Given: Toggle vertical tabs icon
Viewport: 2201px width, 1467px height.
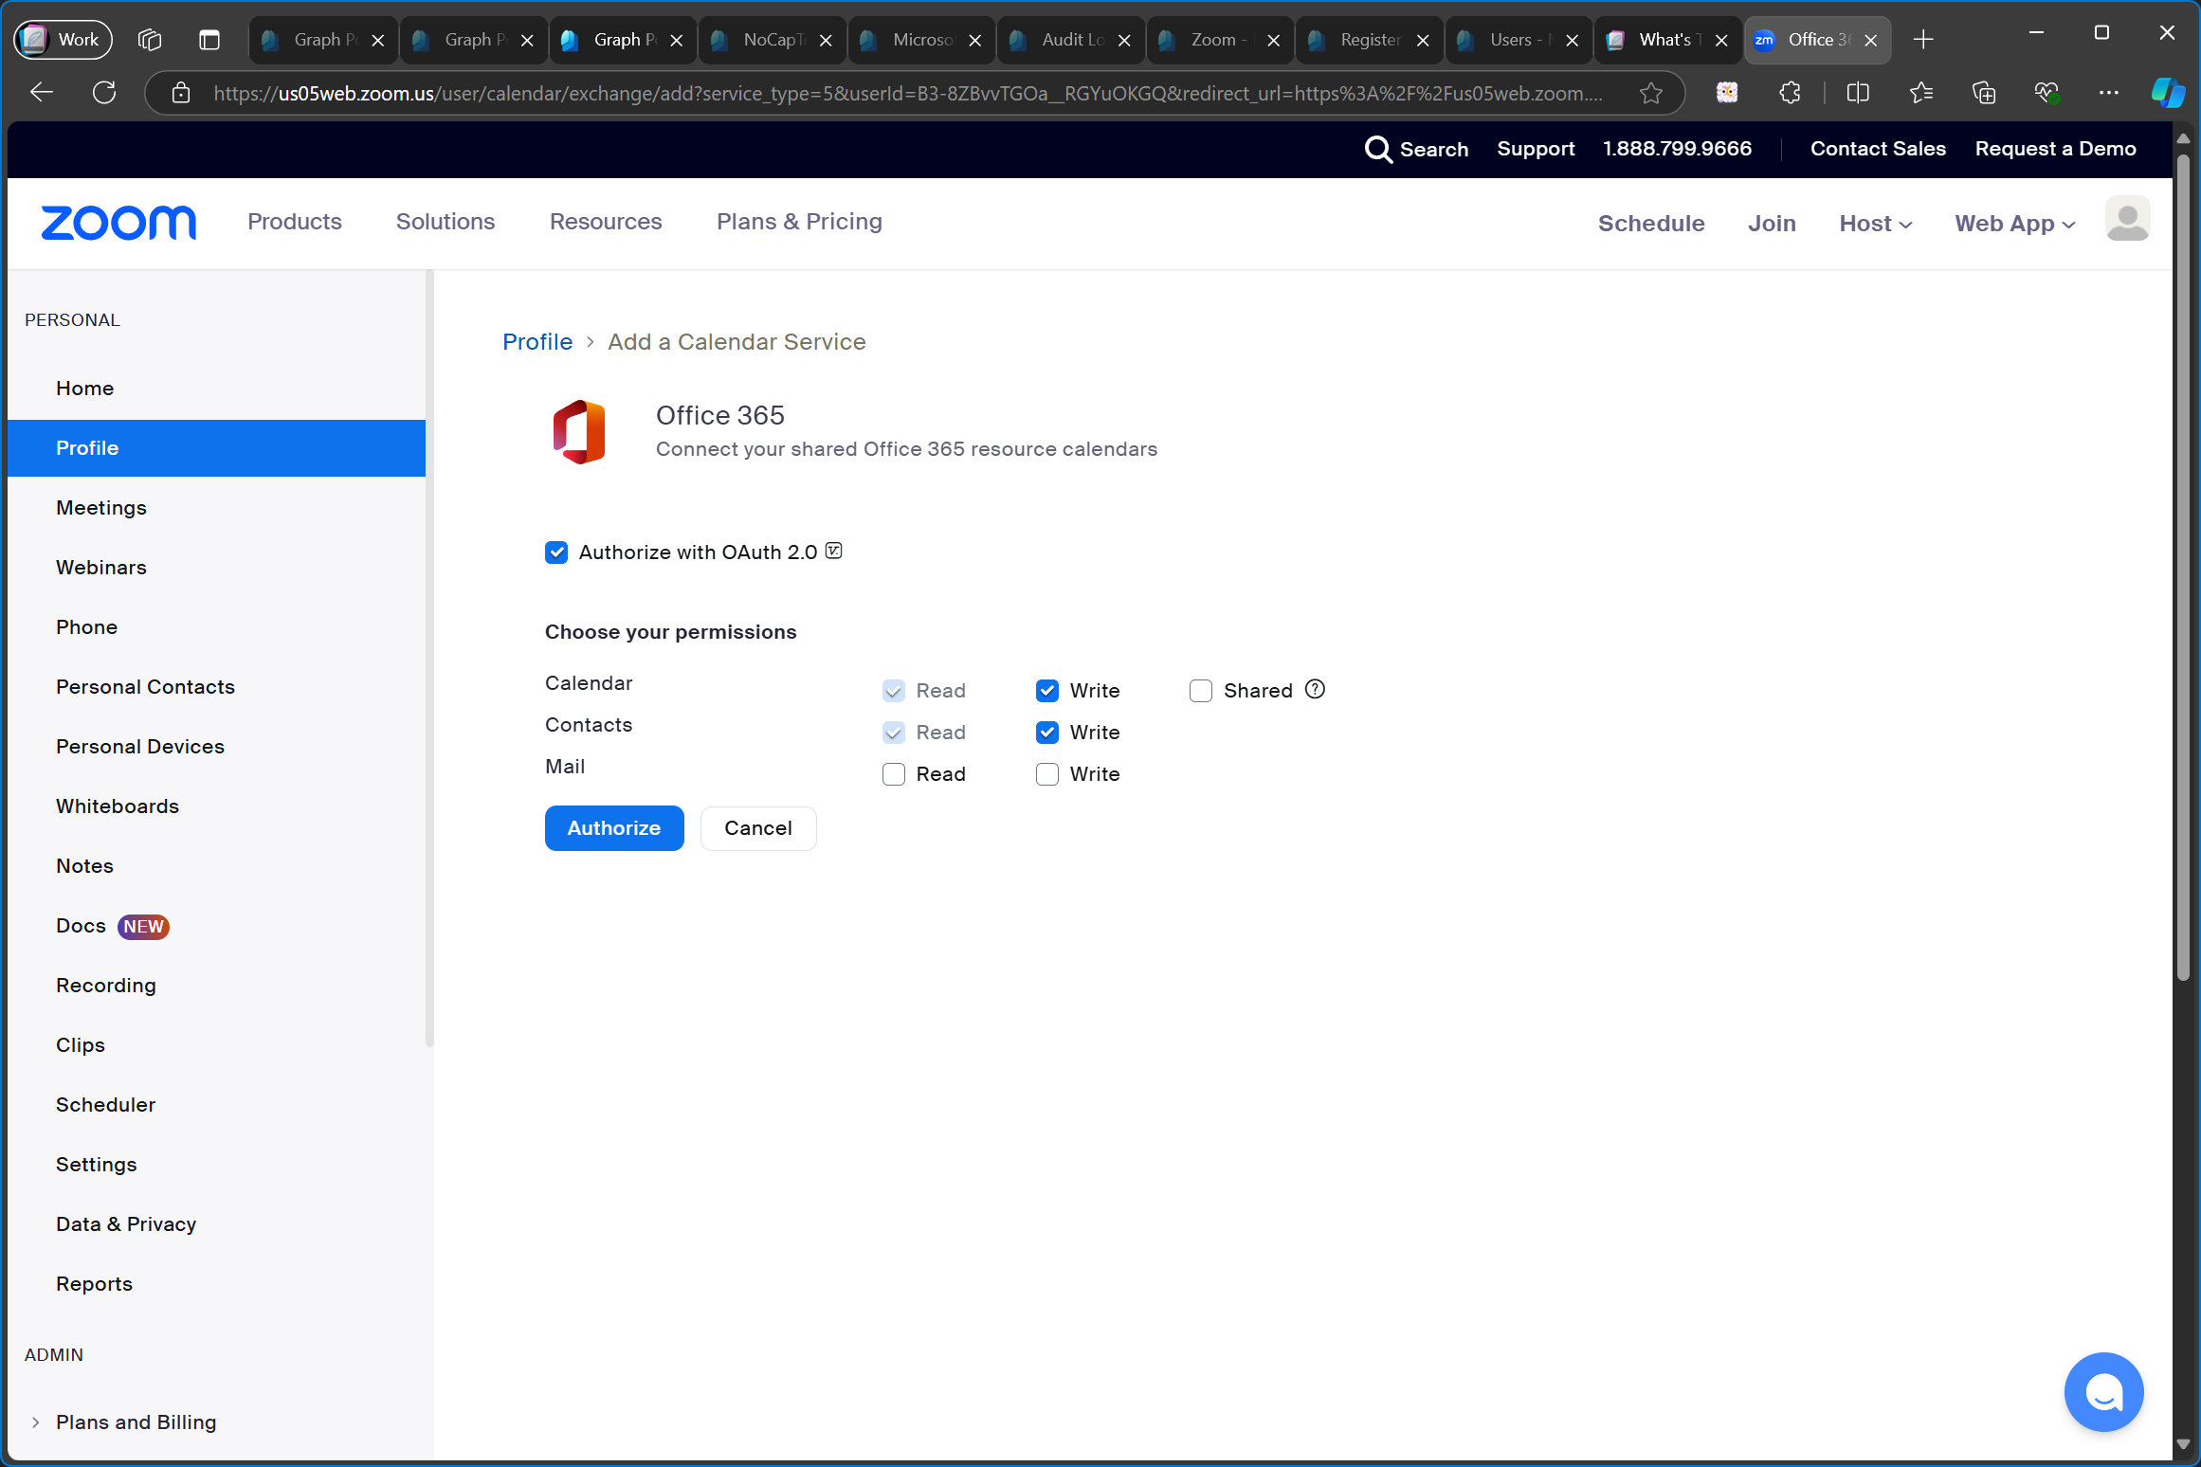Looking at the screenshot, I should pyautogui.click(x=209, y=40).
